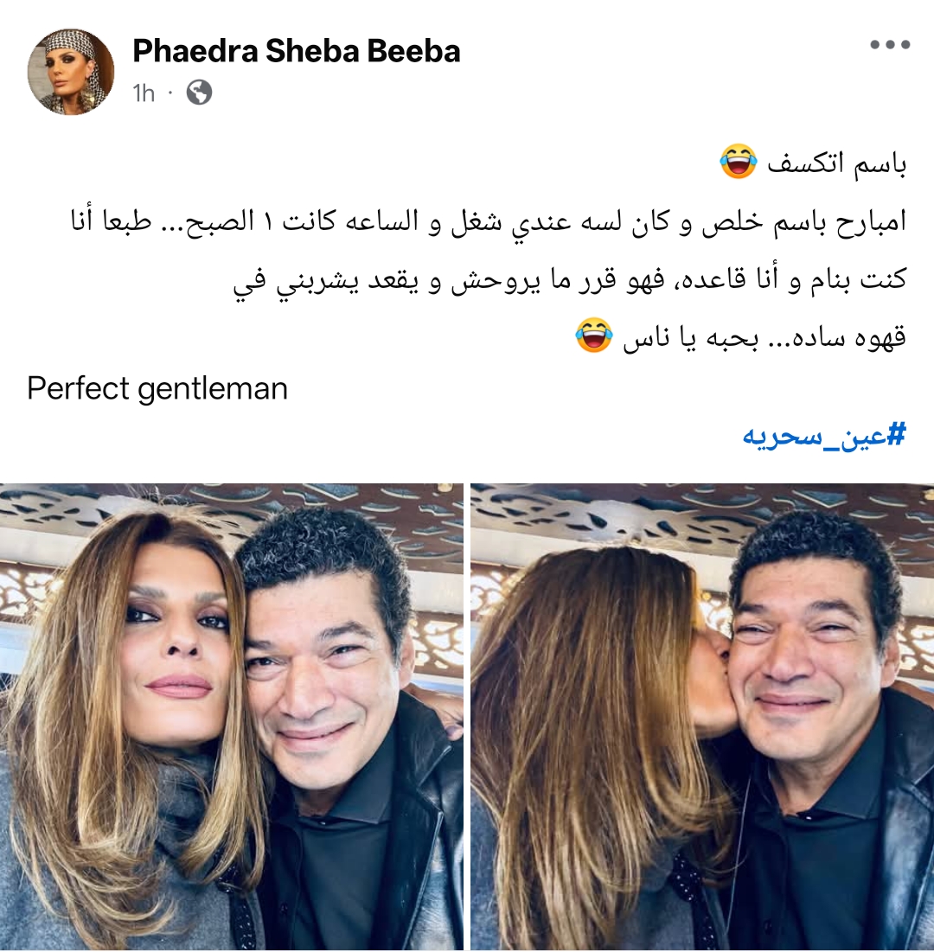Click the globe public privacy icon
The width and height of the screenshot is (934, 952).
199,93
